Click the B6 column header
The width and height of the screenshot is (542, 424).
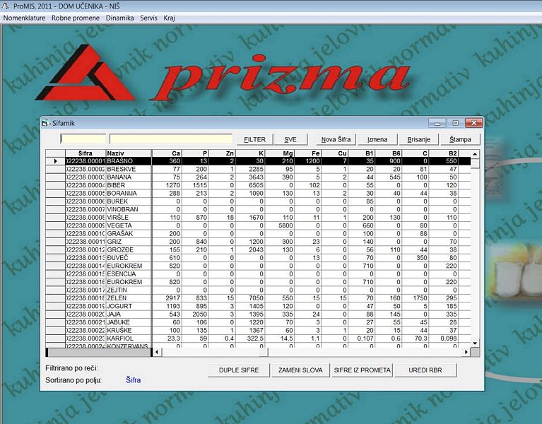pos(389,153)
